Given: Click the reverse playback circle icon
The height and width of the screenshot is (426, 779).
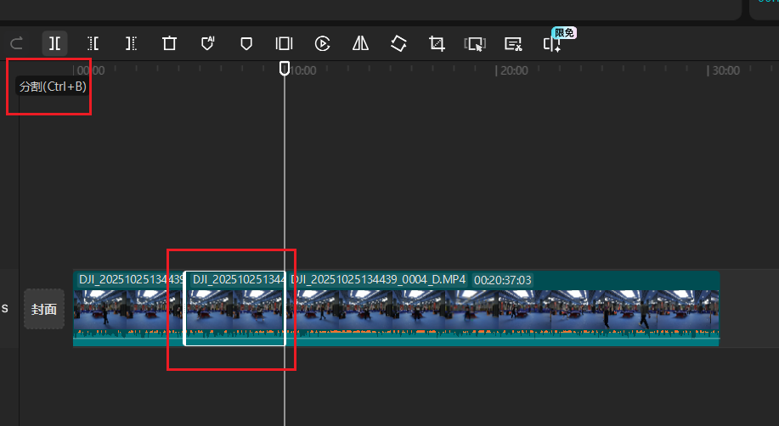Looking at the screenshot, I should click(x=322, y=43).
